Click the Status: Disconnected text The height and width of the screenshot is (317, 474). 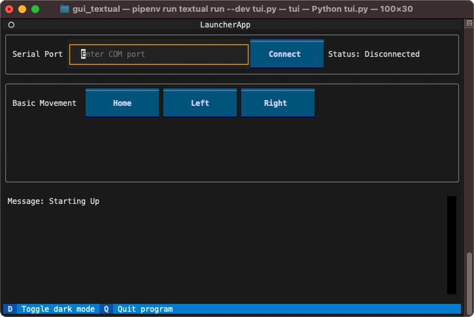click(x=373, y=54)
